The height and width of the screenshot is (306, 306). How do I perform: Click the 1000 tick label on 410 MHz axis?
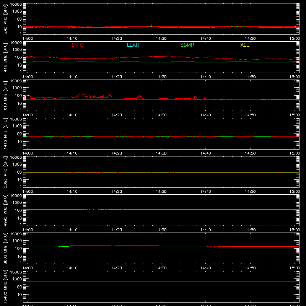click(17, 50)
